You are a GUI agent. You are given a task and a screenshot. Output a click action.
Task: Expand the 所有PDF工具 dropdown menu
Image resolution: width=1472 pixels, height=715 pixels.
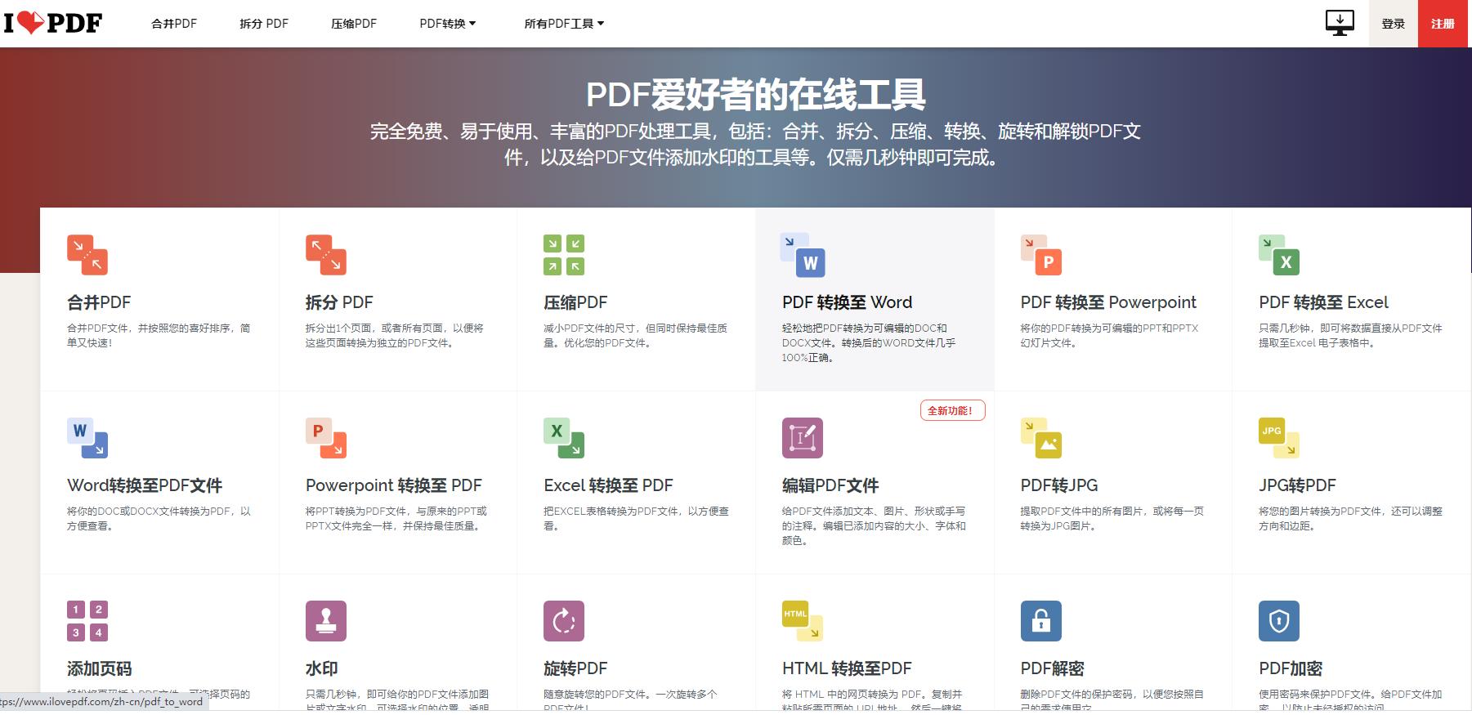[x=564, y=24]
